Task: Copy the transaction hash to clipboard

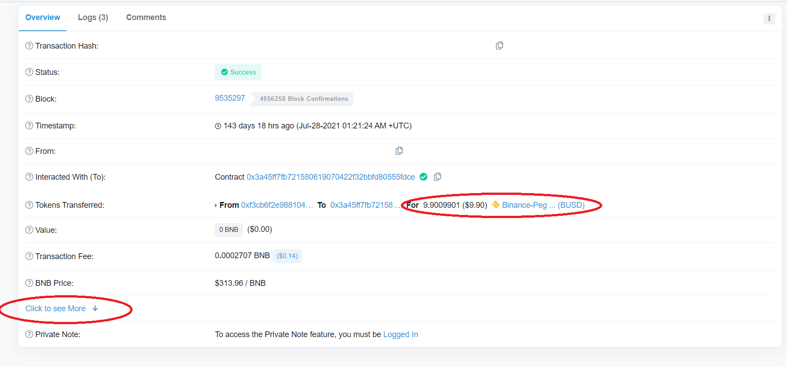Action: coord(500,45)
